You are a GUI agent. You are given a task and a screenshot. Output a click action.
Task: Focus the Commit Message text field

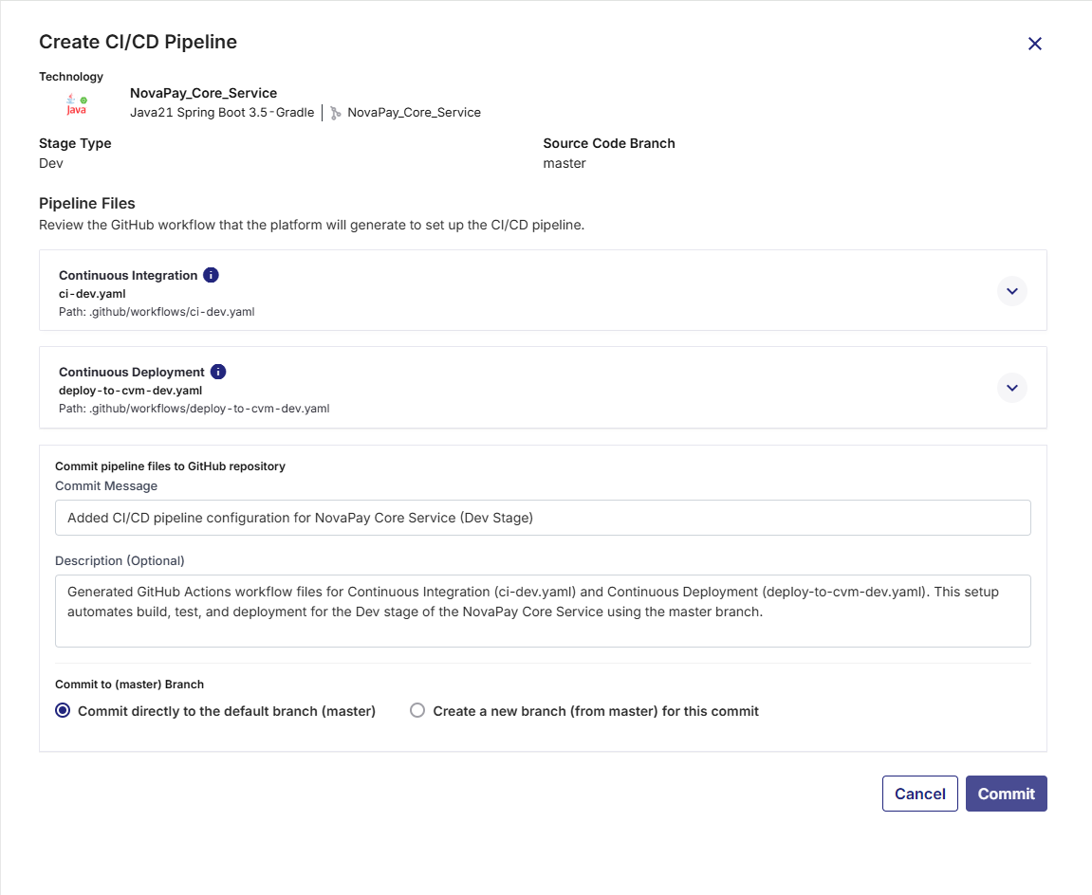point(543,518)
